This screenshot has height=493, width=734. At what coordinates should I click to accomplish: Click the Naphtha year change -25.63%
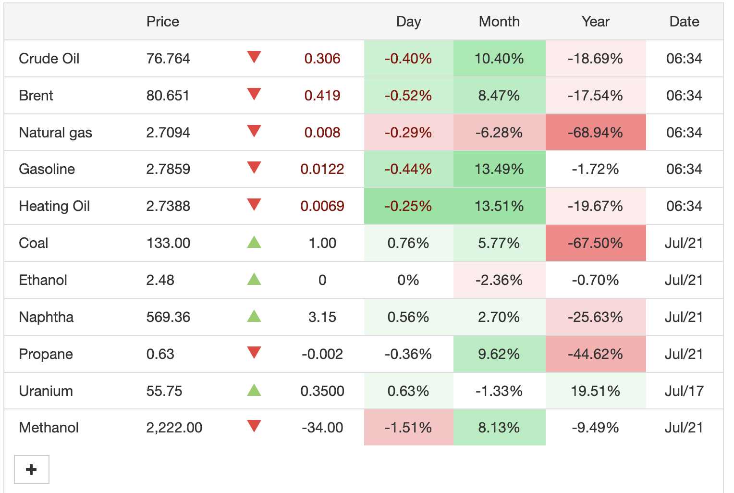click(x=596, y=317)
